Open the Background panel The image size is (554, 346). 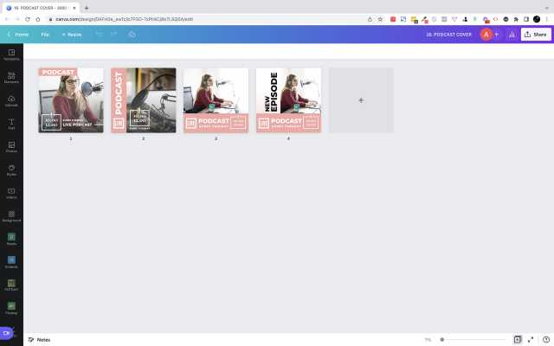pos(11,215)
